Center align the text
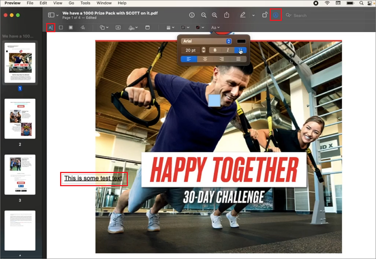 [205, 59]
